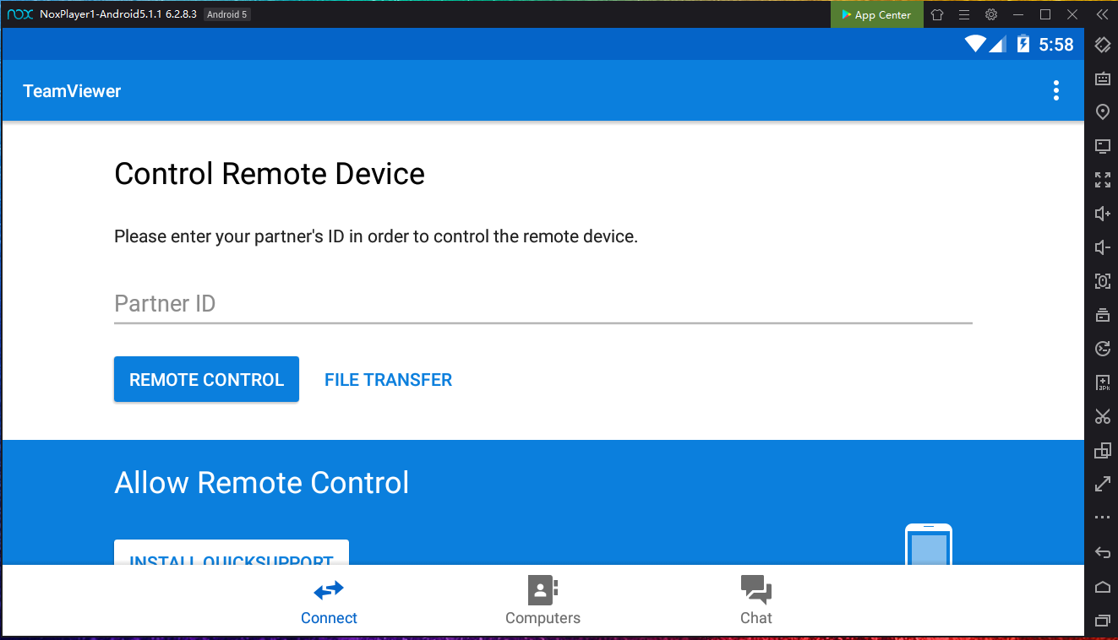Open the TeamViewer three-dot overflow menu

[1055, 90]
